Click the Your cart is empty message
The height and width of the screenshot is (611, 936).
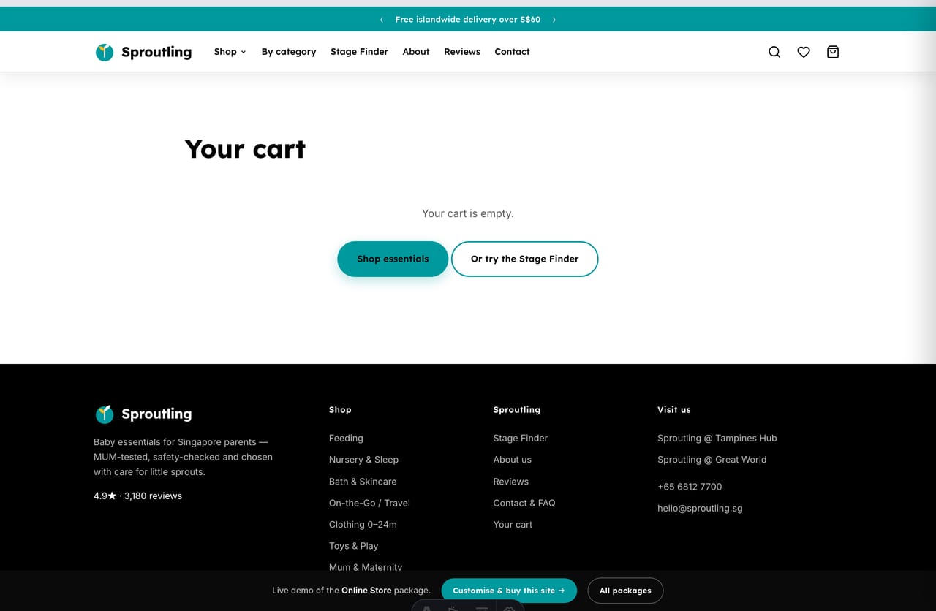468,213
